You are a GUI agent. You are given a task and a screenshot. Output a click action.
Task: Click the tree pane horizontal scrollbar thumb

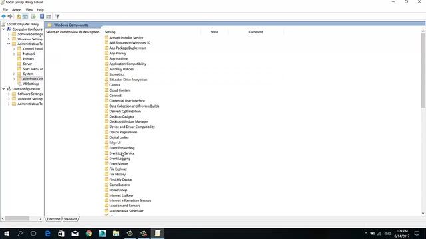coord(17,218)
